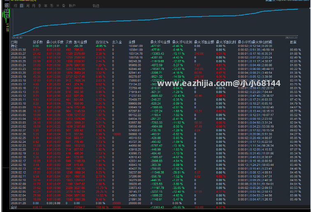Viewport: 311px width, 212px height.
Task: Click balance value 100758.16
Action: pos(135,58)
